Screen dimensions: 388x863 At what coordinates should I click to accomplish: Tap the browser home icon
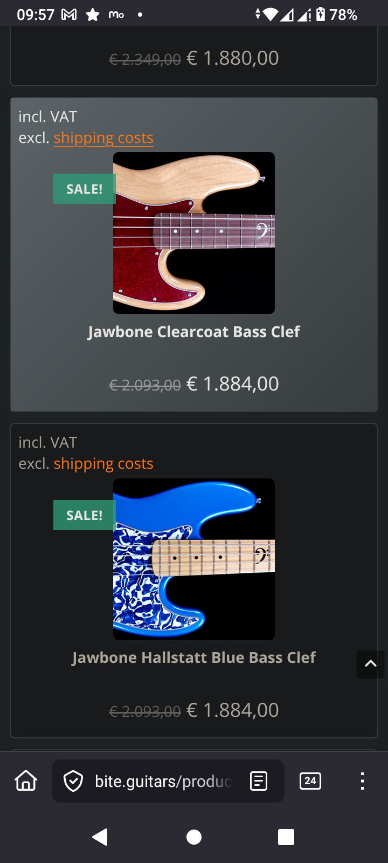coord(26,780)
